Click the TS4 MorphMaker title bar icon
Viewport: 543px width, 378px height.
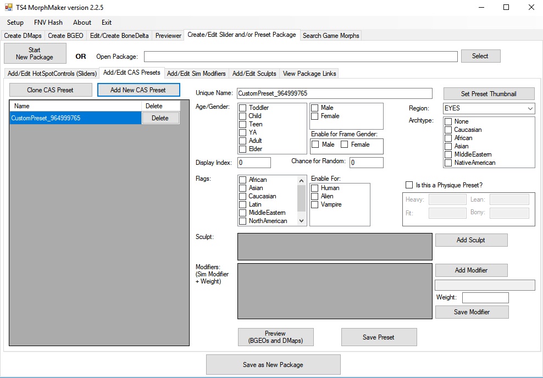8,8
